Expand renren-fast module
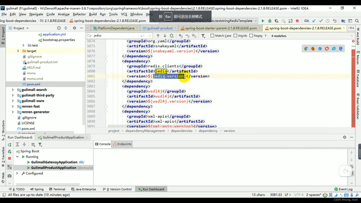The width and height of the screenshot is (361, 203). point(13,106)
